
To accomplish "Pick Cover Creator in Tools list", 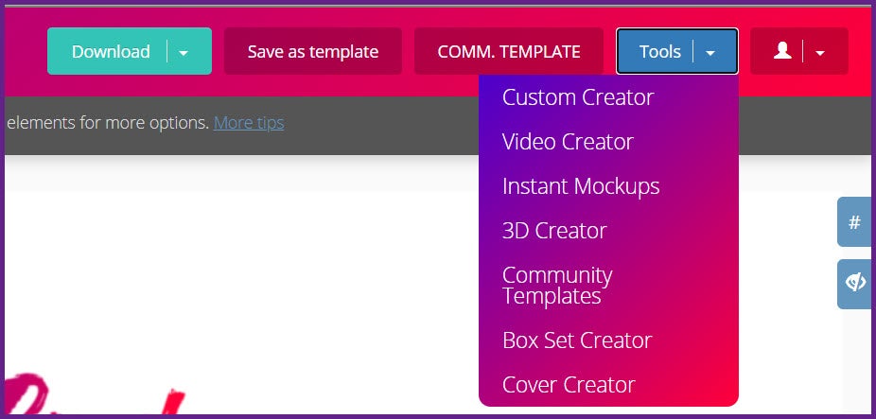I will [x=569, y=384].
